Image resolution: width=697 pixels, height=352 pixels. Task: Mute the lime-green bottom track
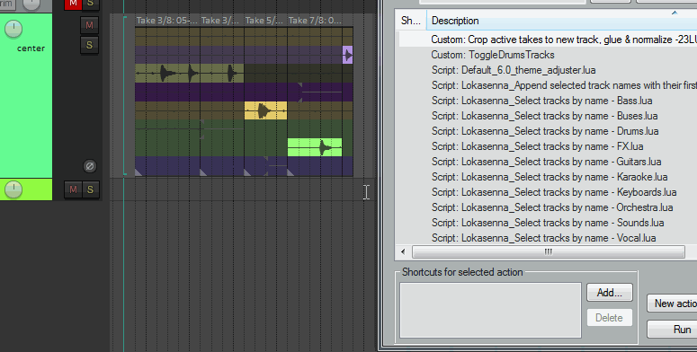click(73, 190)
